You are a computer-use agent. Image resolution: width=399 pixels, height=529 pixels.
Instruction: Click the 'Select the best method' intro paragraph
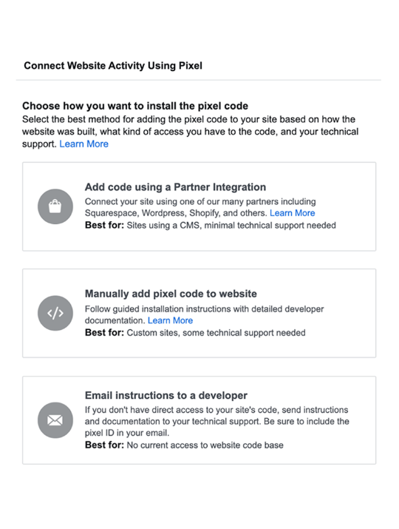click(x=191, y=132)
